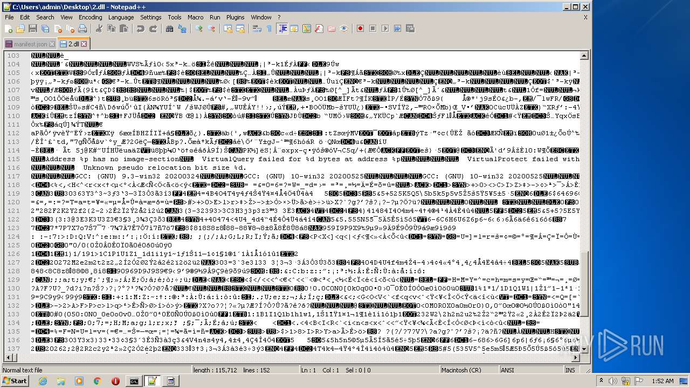Open the Run menu
Image resolution: width=690 pixels, height=388 pixels.
(x=215, y=17)
